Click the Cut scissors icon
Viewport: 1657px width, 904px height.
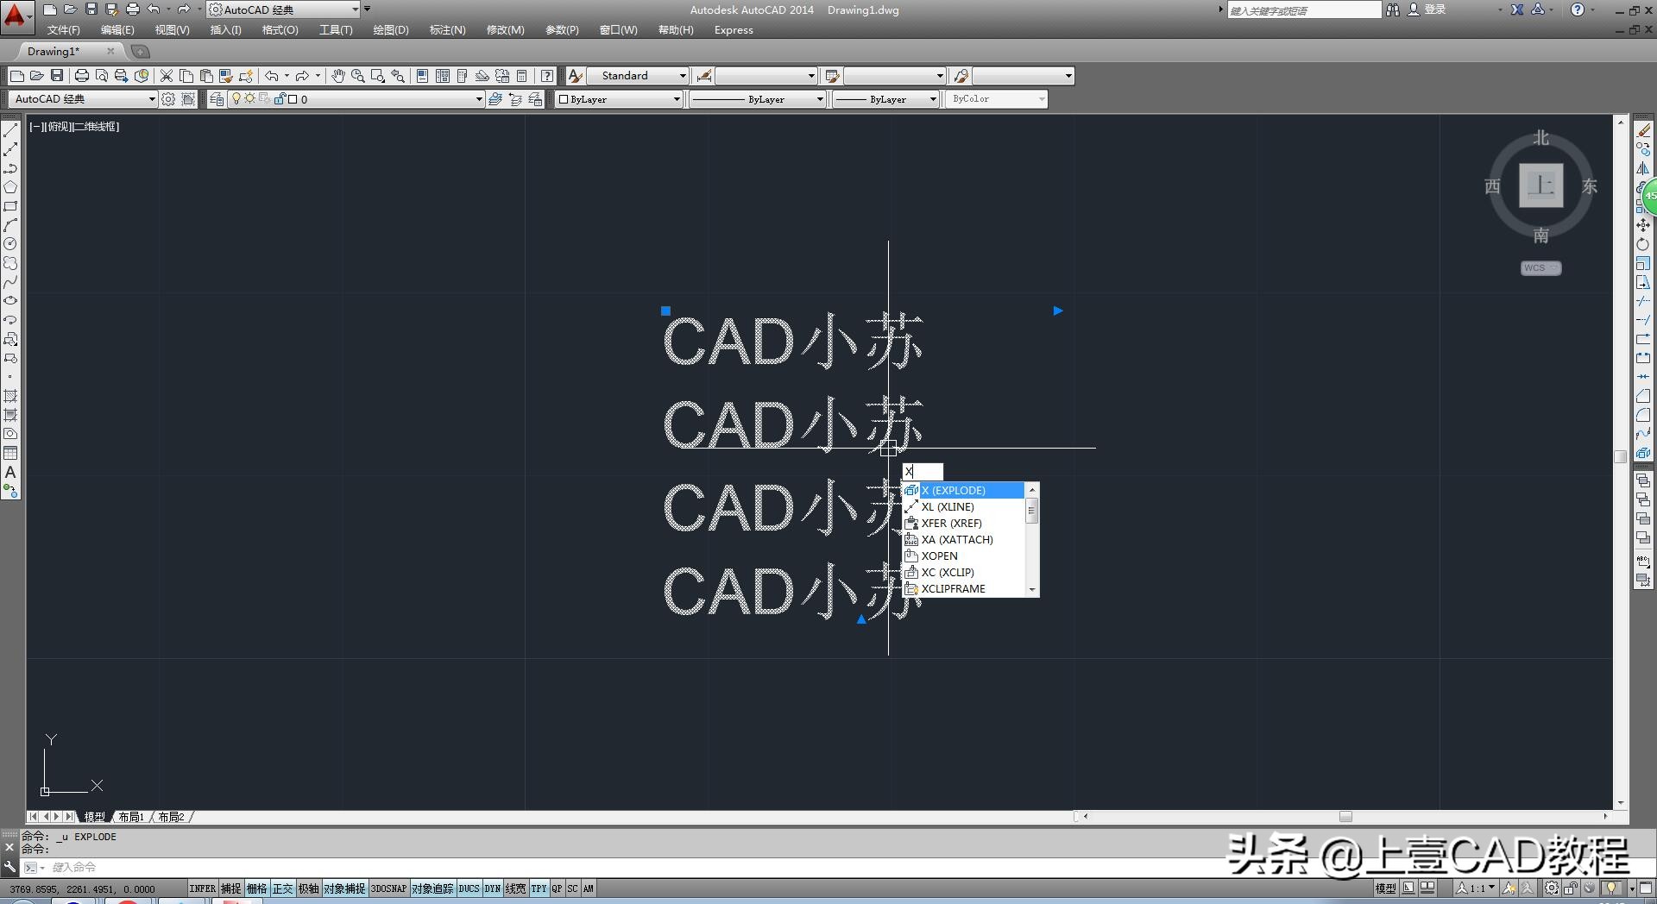[167, 76]
